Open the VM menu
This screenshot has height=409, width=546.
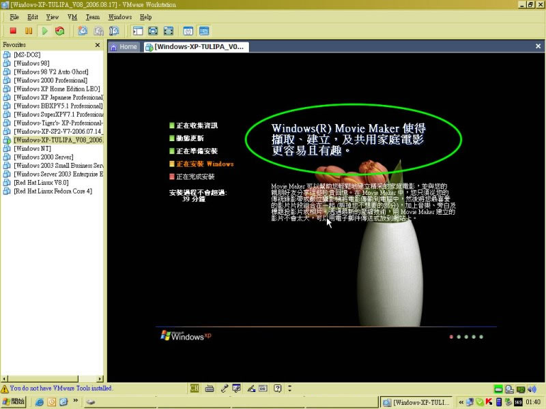point(72,17)
